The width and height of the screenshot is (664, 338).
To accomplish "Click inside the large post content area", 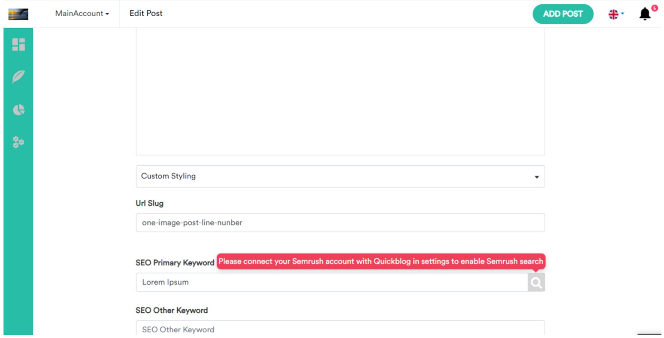I will click(340, 91).
